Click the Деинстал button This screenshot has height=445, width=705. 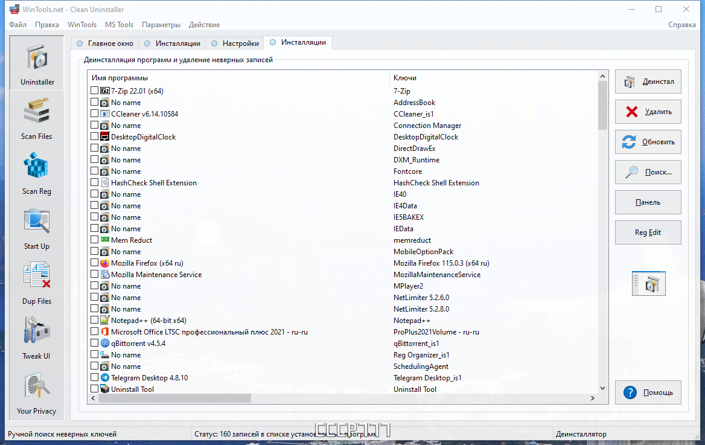tap(648, 82)
